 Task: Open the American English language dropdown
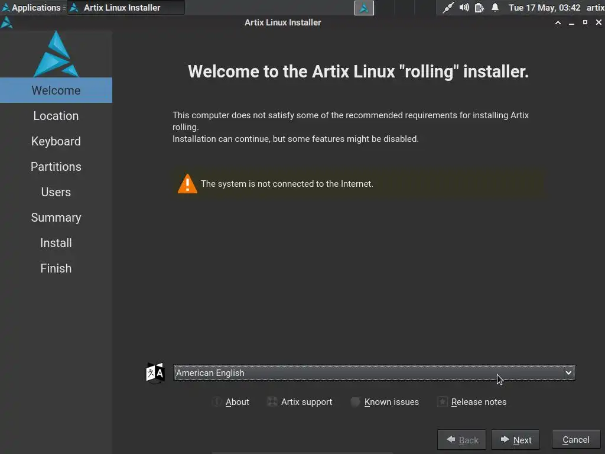point(374,373)
